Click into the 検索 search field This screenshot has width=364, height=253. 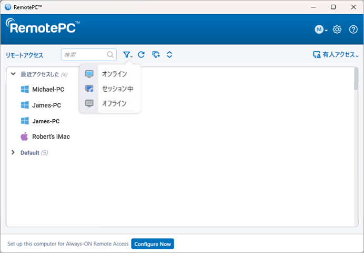[89, 55]
